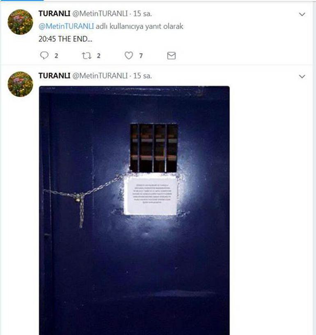Open the first tweet's 15 sa. timestamp
The height and width of the screenshot is (335, 316).
pos(142,14)
